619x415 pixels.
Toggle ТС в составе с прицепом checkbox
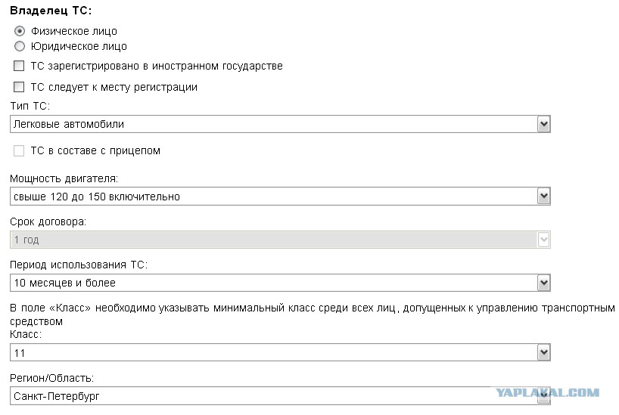(19, 150)
